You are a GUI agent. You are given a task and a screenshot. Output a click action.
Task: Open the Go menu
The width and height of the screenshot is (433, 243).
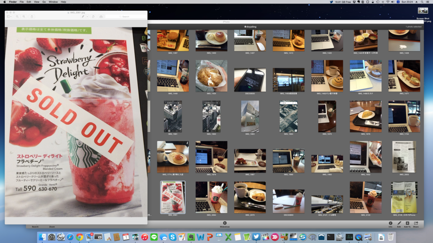pyautogui.click(x=44, y=2)
